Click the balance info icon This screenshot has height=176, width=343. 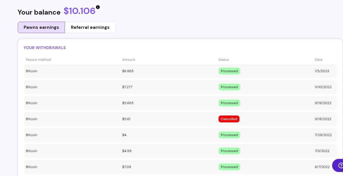tap(98, 7)
